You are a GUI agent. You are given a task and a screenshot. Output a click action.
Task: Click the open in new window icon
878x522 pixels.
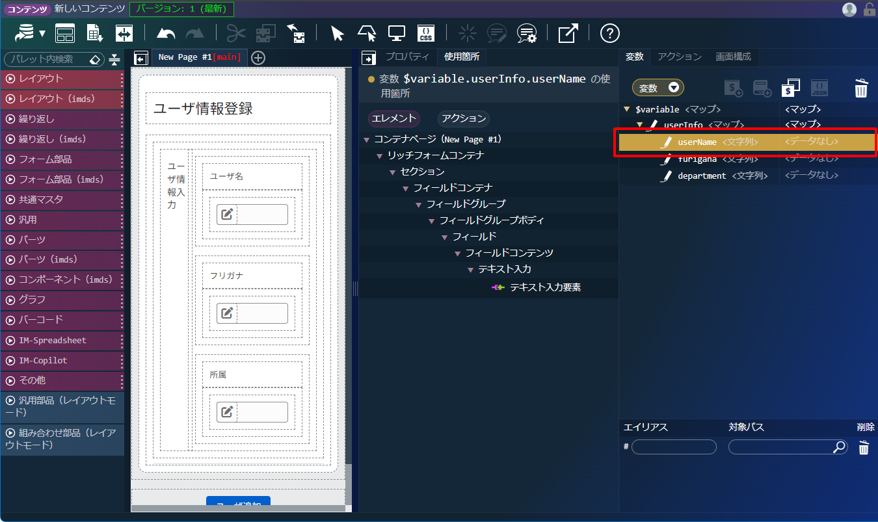tap(568, 33)
